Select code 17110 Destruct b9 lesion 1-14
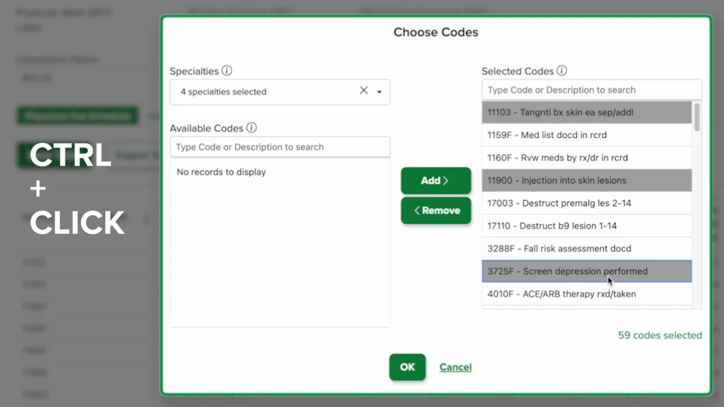The width and height of the screenshot is (724, 407). (x=587, y=226)
